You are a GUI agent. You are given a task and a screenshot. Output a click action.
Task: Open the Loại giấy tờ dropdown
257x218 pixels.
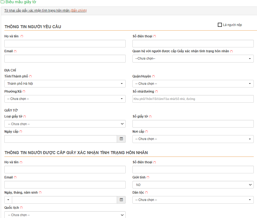click(x=65, y=124)
